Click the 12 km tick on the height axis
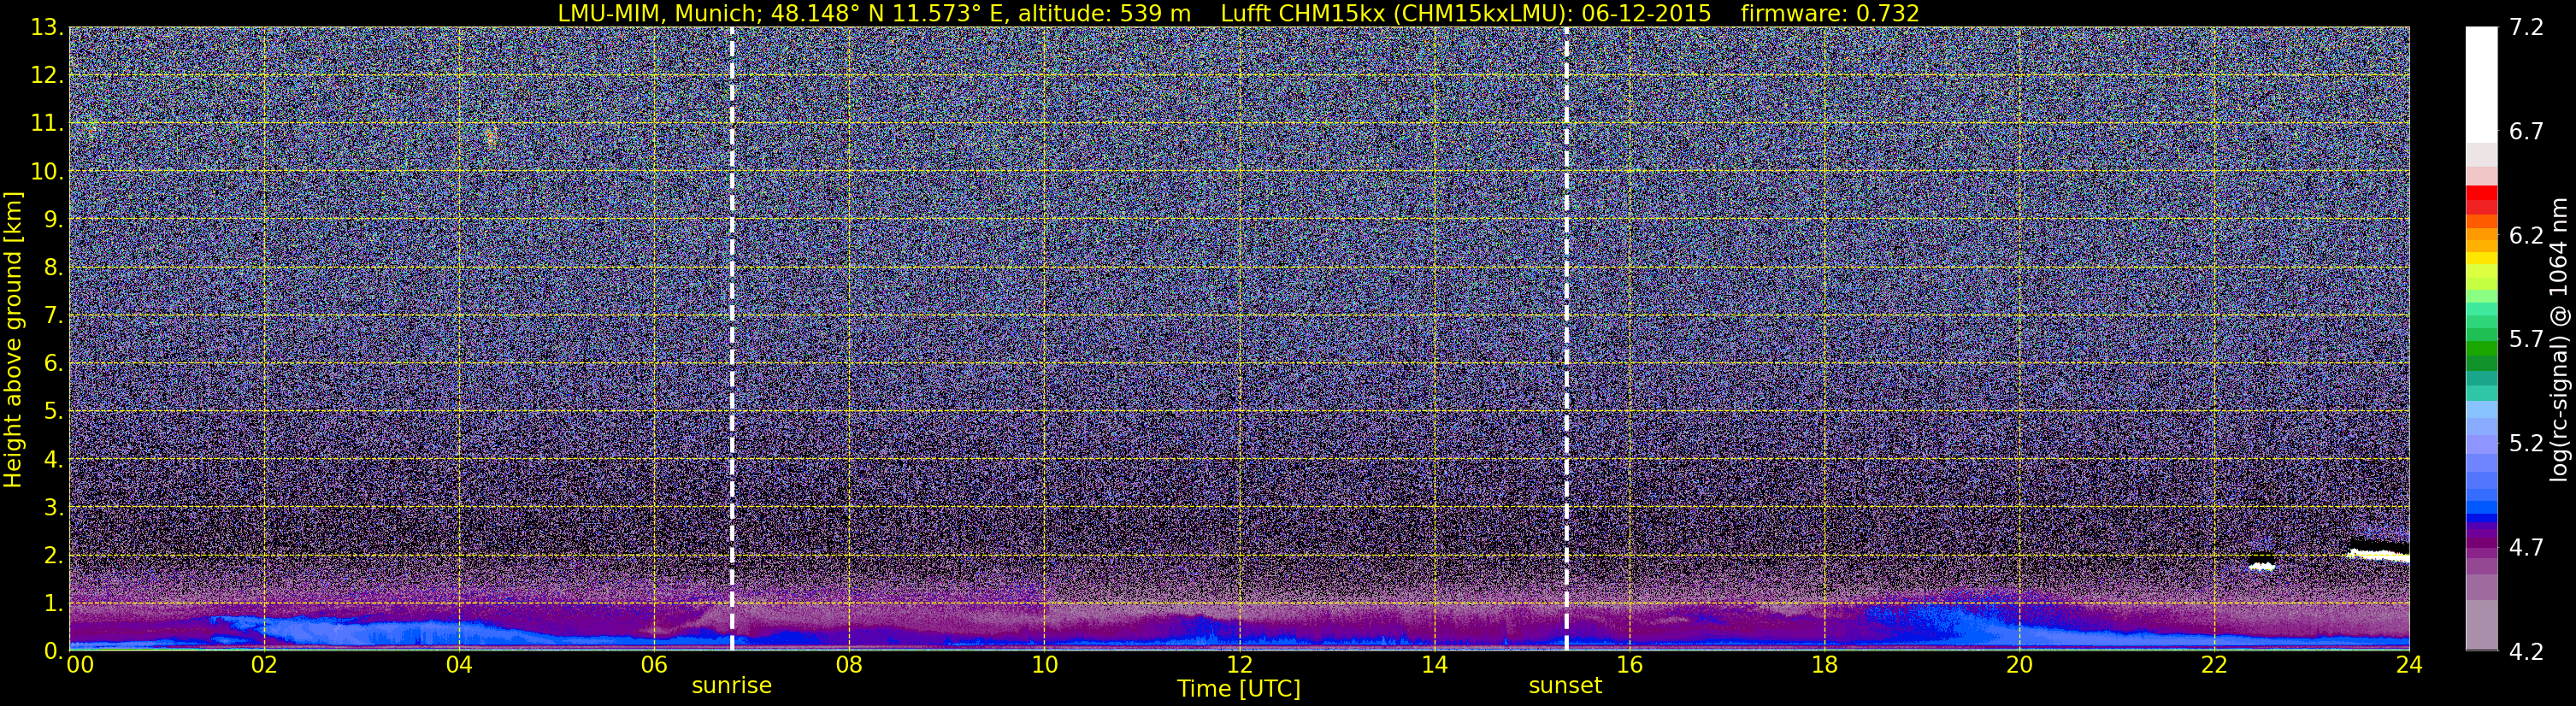Screen dimensions: 2576x706 pos(46,76)
